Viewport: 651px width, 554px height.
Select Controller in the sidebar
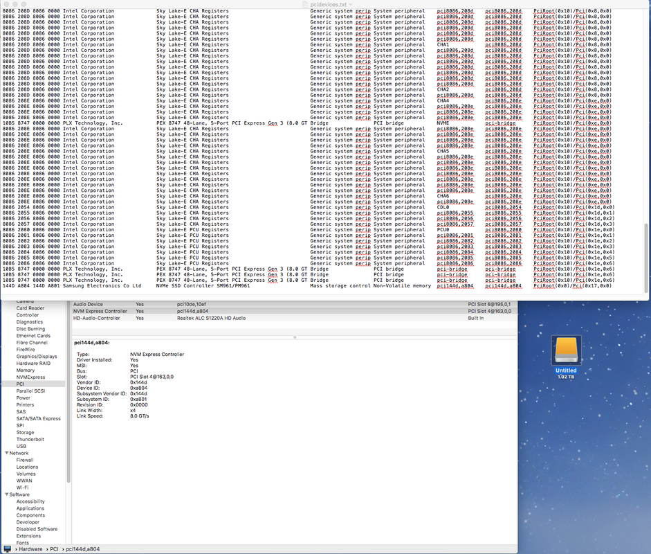pyautogui.click(x=28, y=315)
